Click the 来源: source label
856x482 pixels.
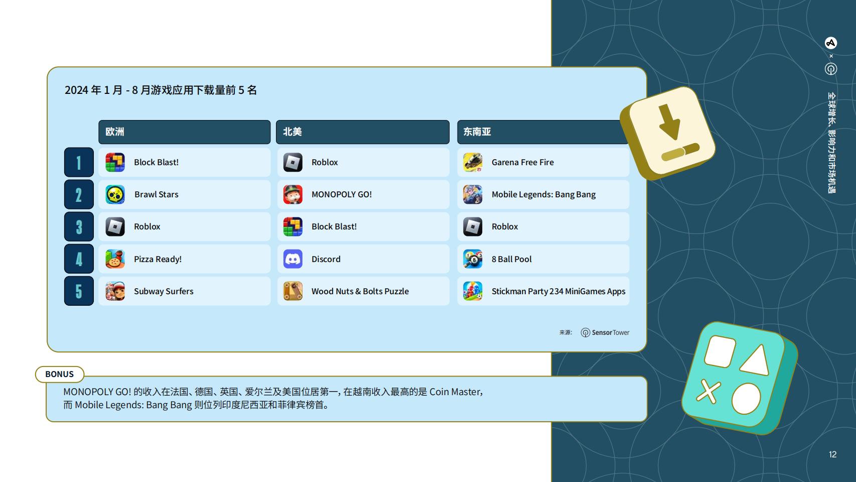coord(565,332)
